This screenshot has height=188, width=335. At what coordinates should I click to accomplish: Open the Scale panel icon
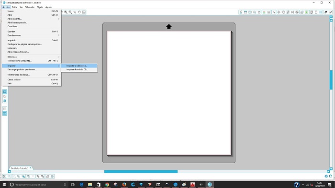tap(288, 12)
